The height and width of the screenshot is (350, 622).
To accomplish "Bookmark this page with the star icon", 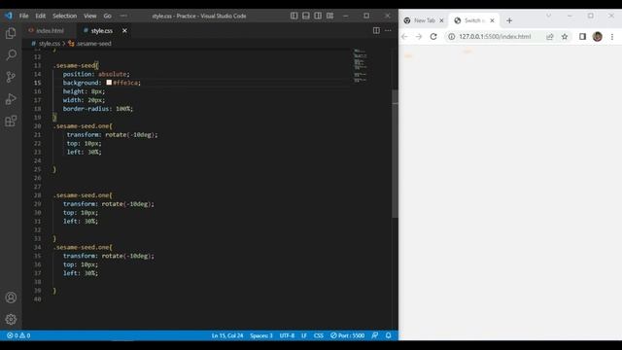I will coord(565,37).
